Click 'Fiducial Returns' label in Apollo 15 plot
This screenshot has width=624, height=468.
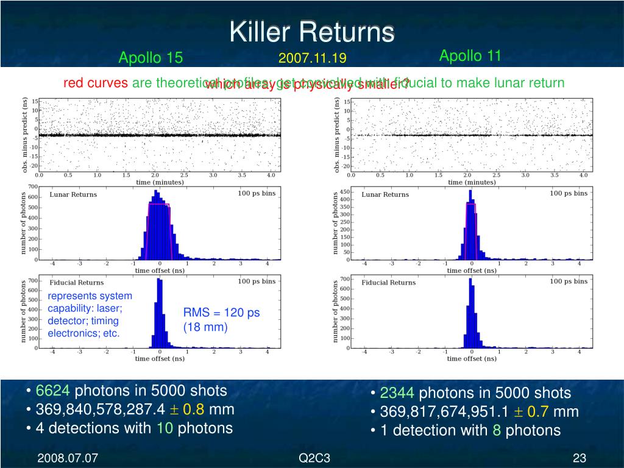tap(76, 283)
